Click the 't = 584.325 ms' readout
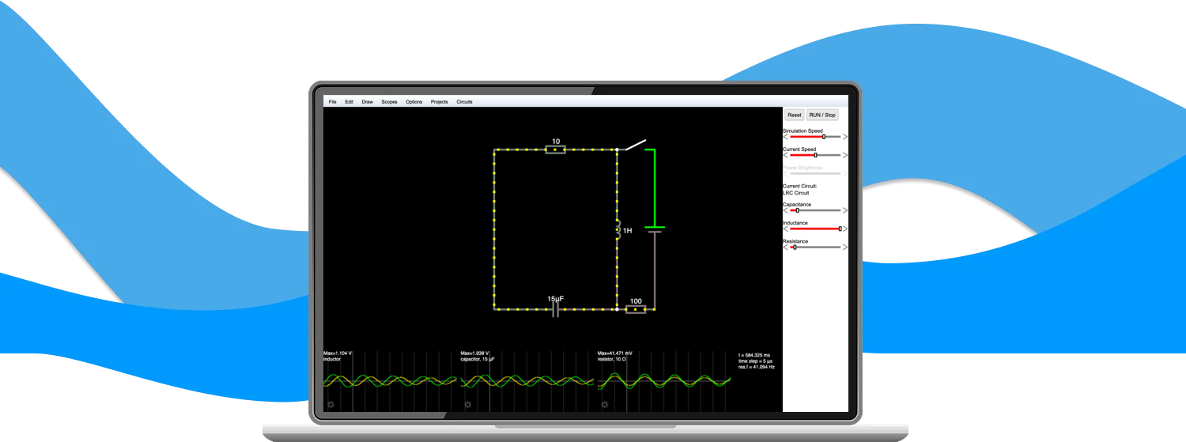Screen dimensions: 1186x442 click(x=754, y=355)
